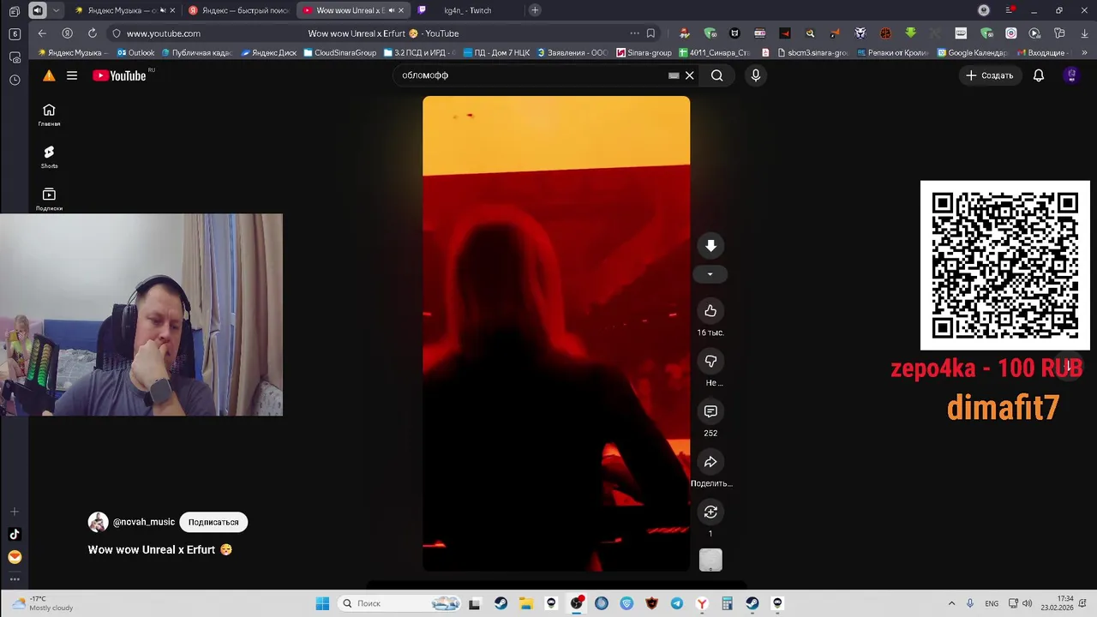
Task: Pause the Shorts video player
Action: click(x=555, y=333)
